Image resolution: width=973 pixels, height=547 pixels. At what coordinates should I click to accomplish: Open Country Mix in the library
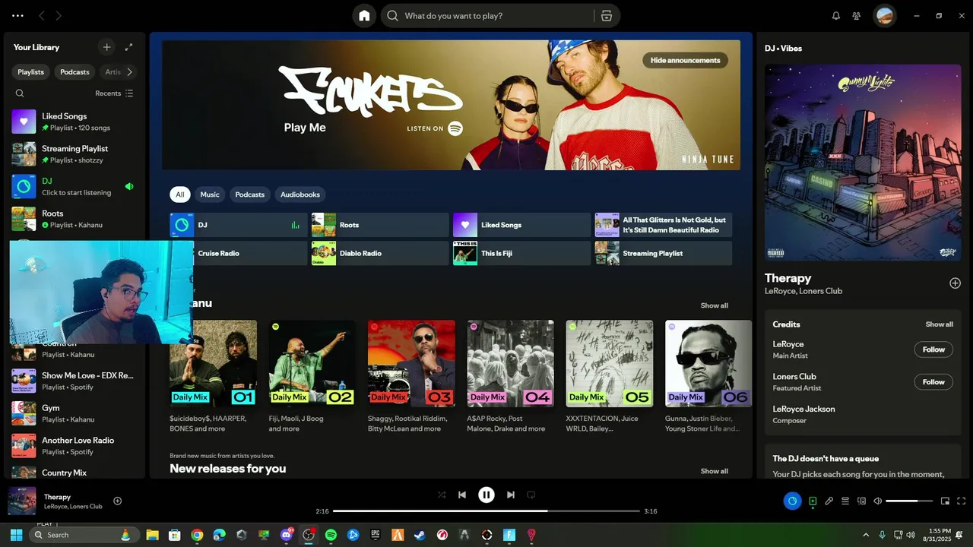pyautogui.click(x=74, y=472)
